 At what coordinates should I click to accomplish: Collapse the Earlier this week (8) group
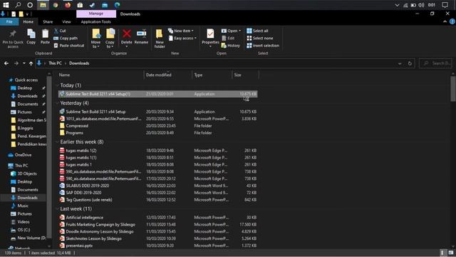(57, 142)
